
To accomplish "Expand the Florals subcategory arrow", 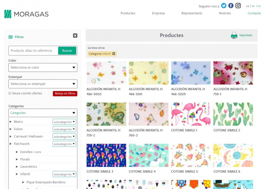I will tap(17, 159).
